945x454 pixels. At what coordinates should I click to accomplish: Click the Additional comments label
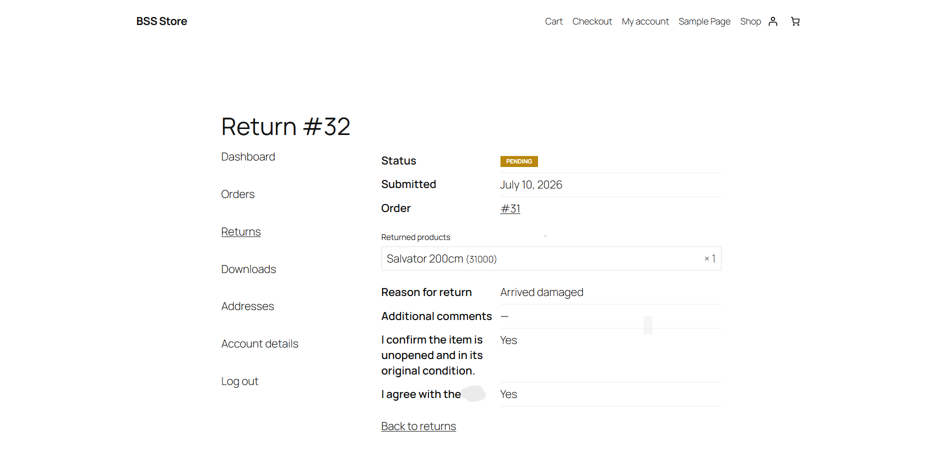436,316
